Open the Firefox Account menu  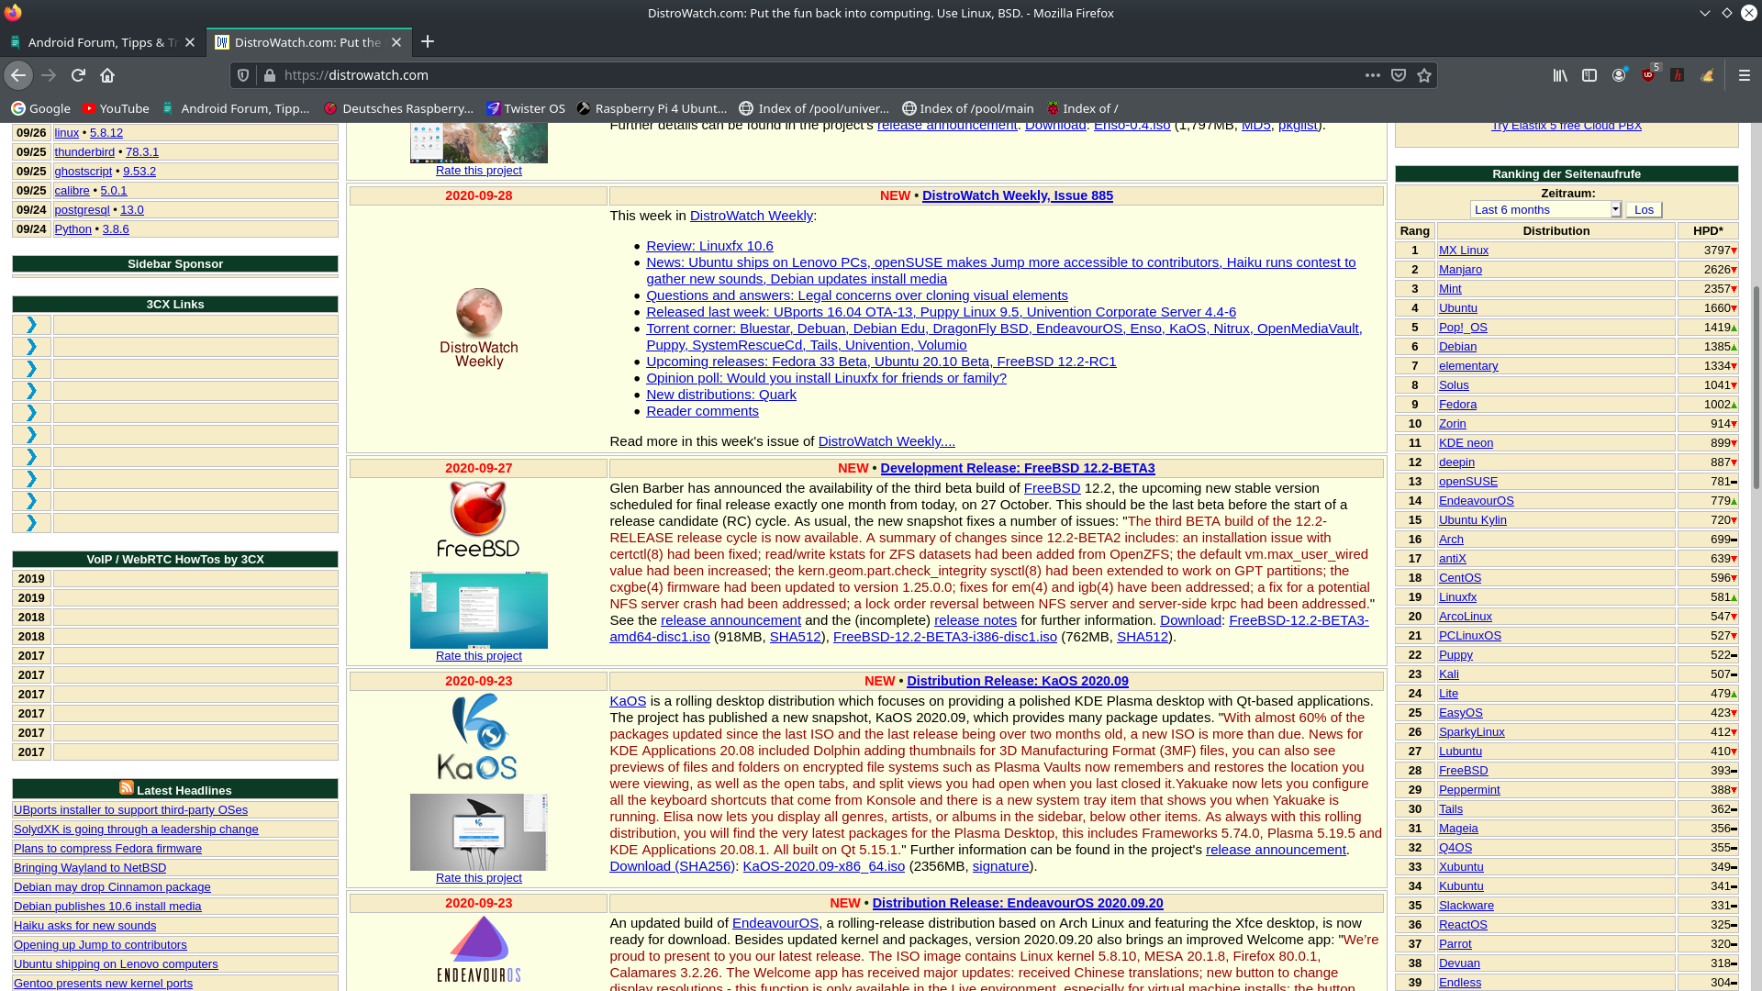point(1619,75)
